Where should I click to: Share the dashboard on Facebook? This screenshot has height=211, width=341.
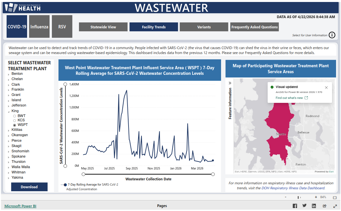(295, 206)
